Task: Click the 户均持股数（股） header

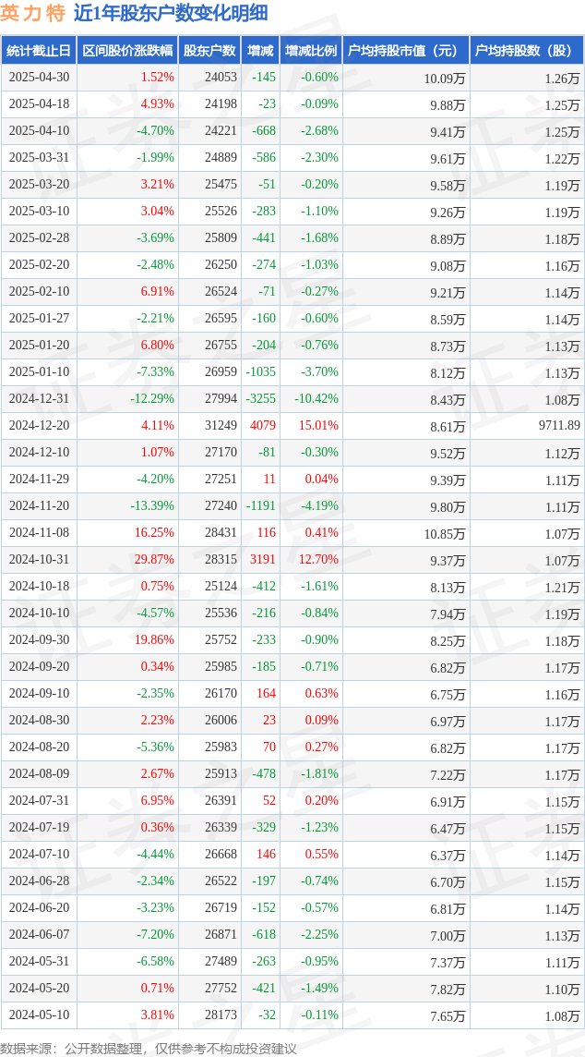Action: (x=527, y=51)
